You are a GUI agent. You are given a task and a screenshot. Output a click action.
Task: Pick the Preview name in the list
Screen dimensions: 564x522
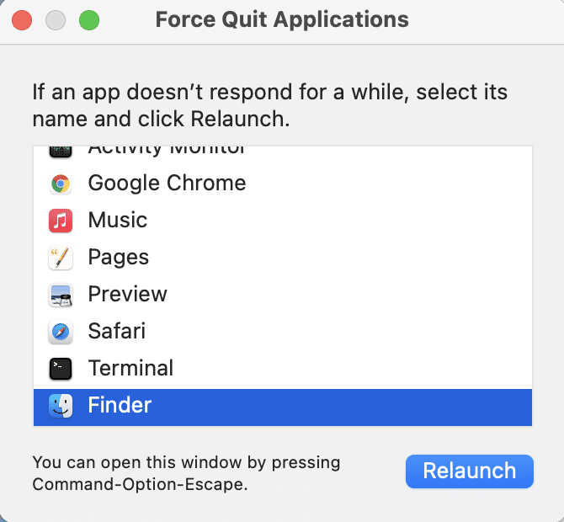pos(128,295)
